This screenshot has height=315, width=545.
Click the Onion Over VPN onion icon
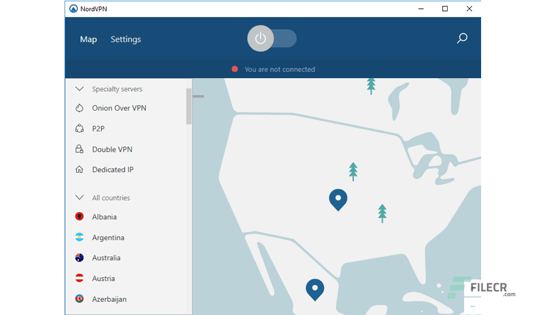(x=80, y=108)
